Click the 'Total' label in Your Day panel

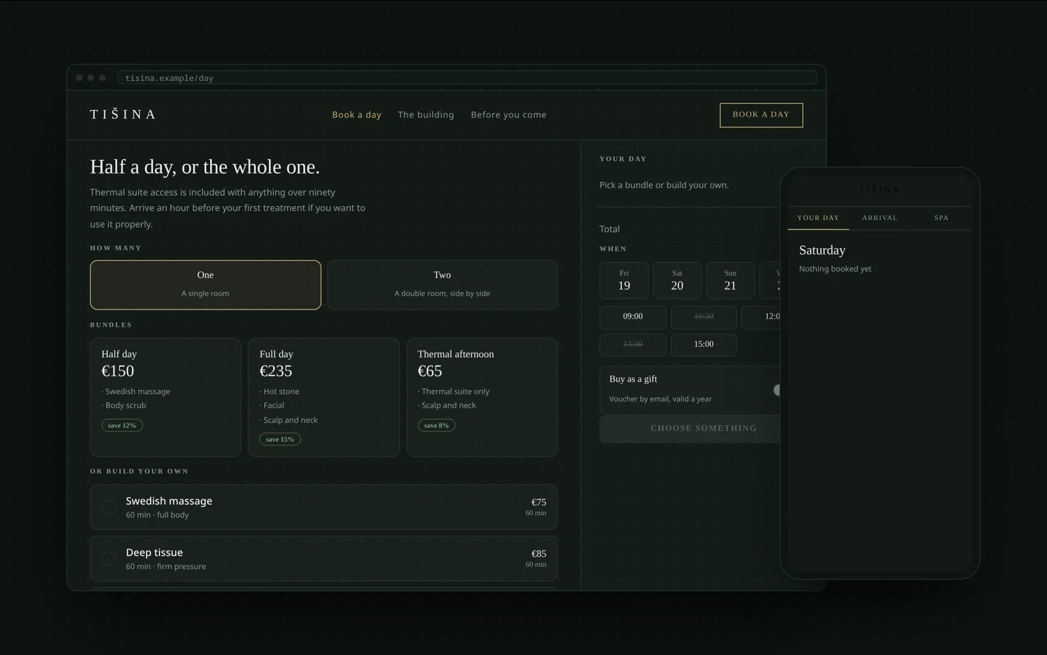[609, 229]
